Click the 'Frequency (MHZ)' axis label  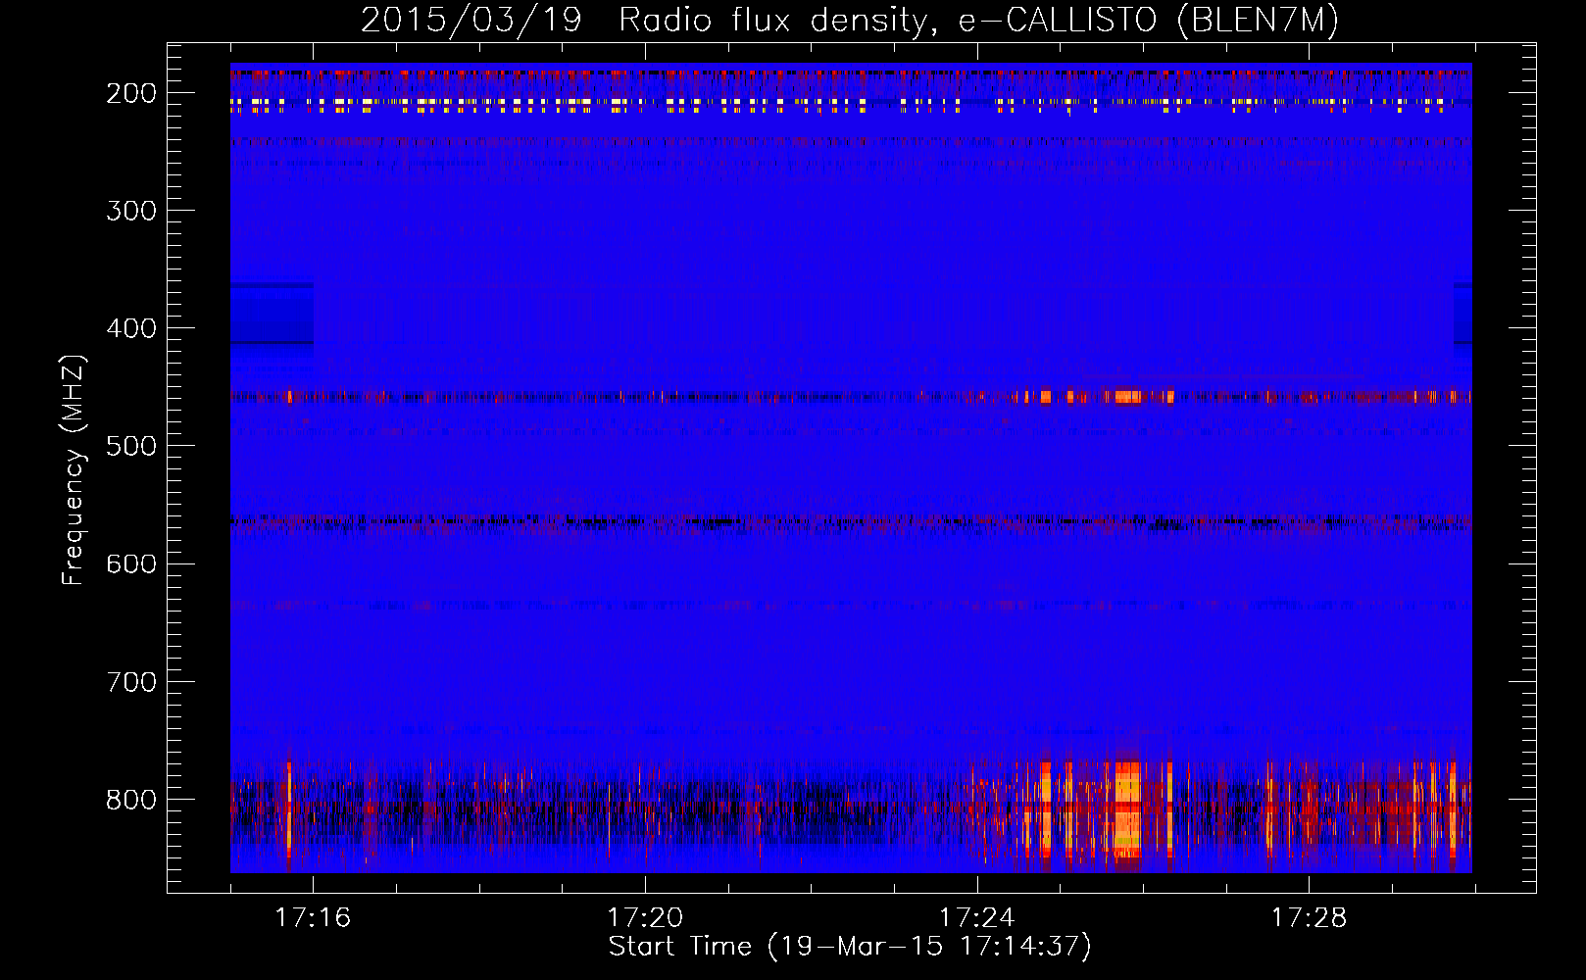[74, 469]
